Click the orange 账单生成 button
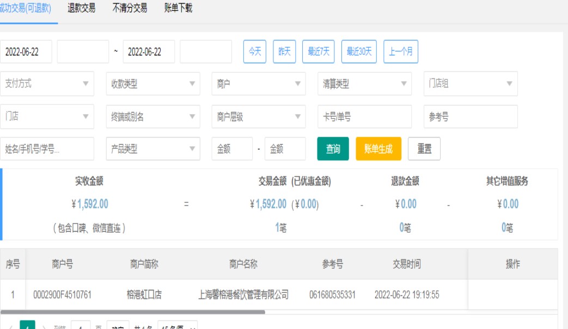 pyautogui.click(x=378, y=148)
